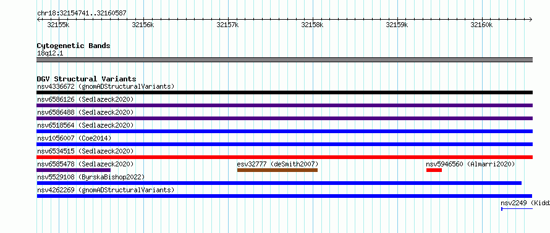Select the nsv2249 variant label

point(525,203)
